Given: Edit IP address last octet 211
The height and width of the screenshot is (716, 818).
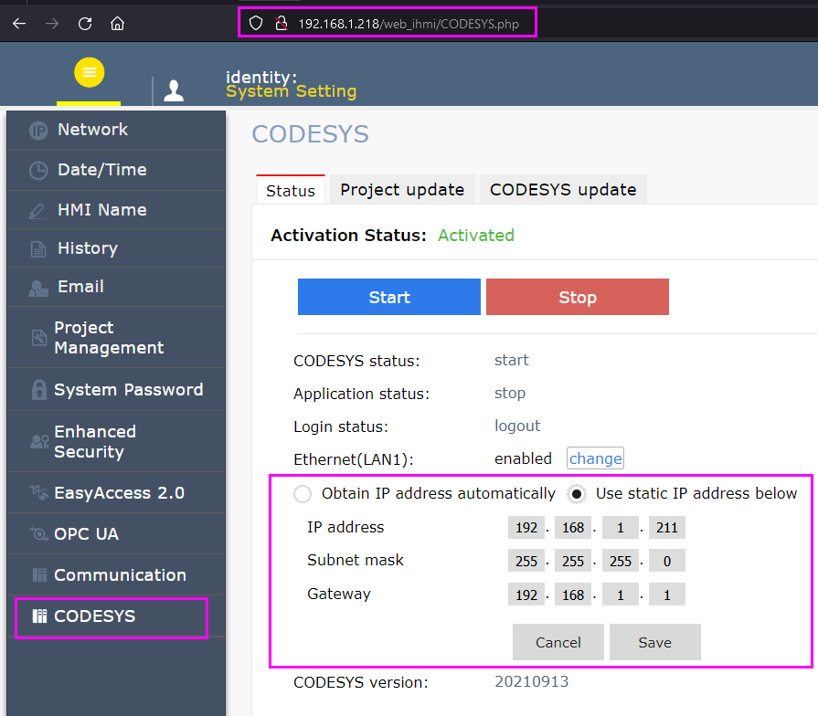Looking at the screenshot, I should point(666,527).
